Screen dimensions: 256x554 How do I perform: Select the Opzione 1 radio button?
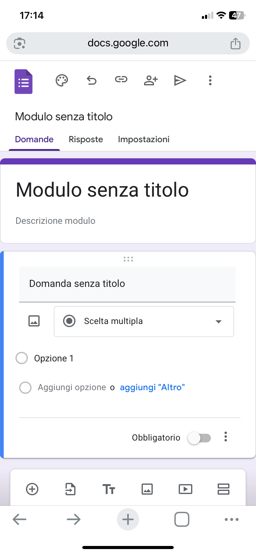click(x=22, y=358)
